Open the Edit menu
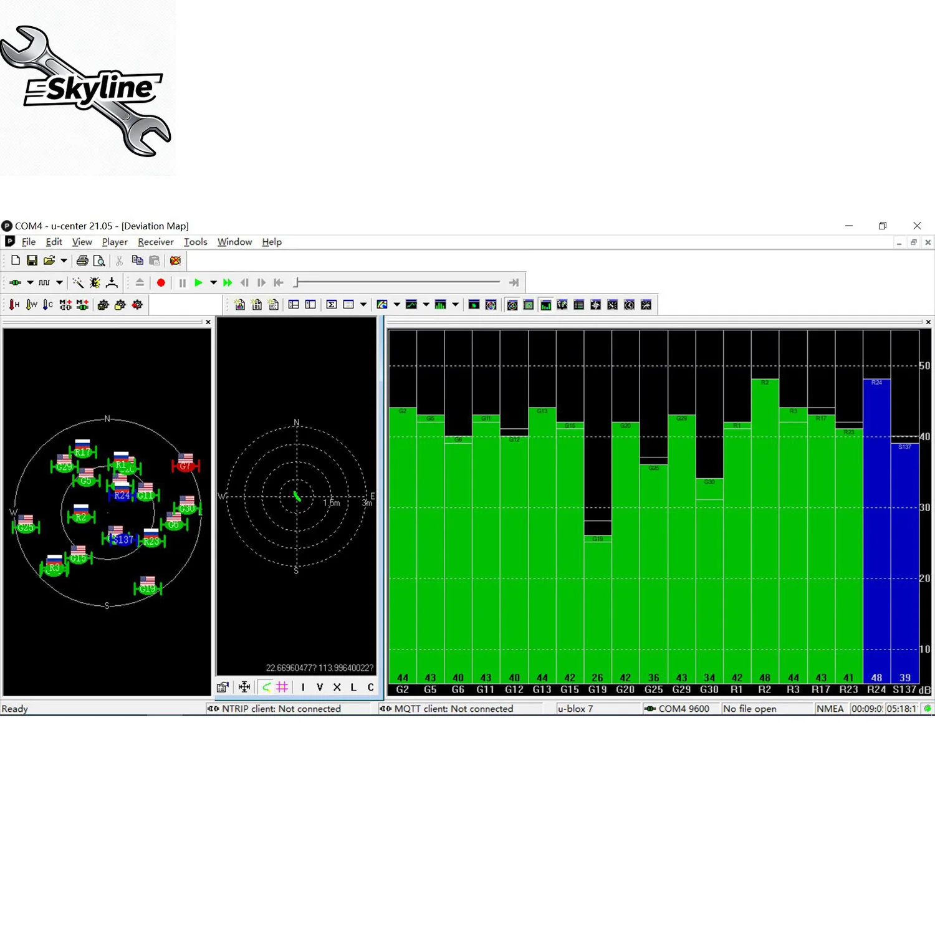Image resolution: width=935 pixels, height=935 pixels. click(54, 242)
